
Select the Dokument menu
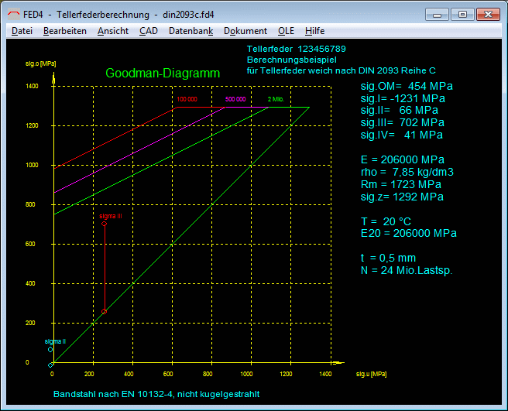tap(245, 31)
